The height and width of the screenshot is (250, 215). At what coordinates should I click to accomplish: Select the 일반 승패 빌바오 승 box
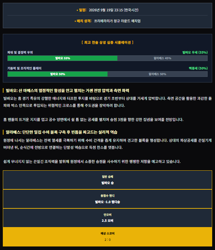(x=107, y=180)
